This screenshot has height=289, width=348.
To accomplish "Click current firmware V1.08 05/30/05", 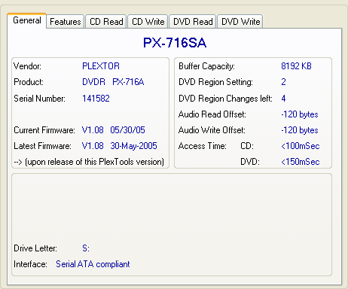I will click(x=114, y=130).
